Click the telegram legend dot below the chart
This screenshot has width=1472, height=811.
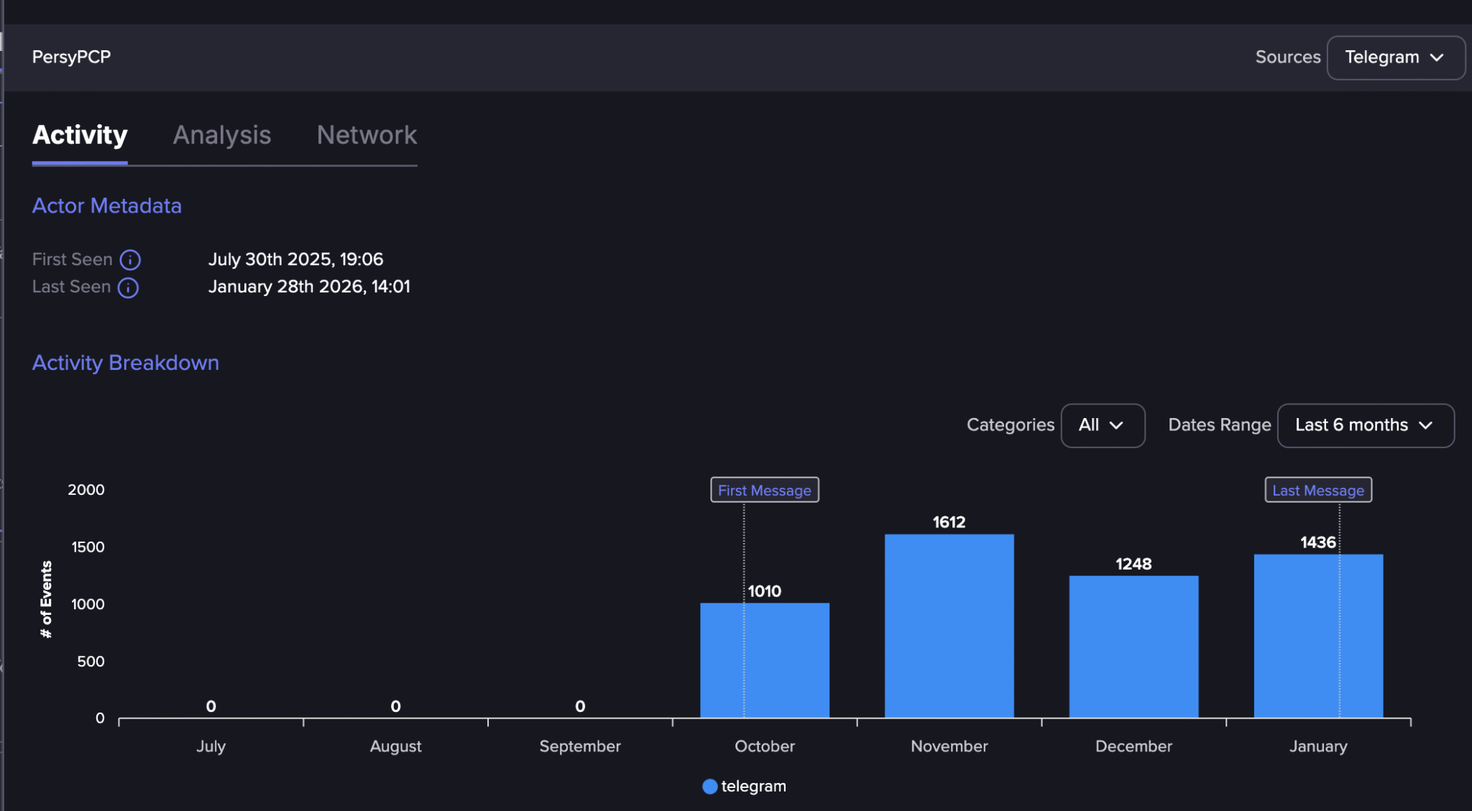pos(709,786)
